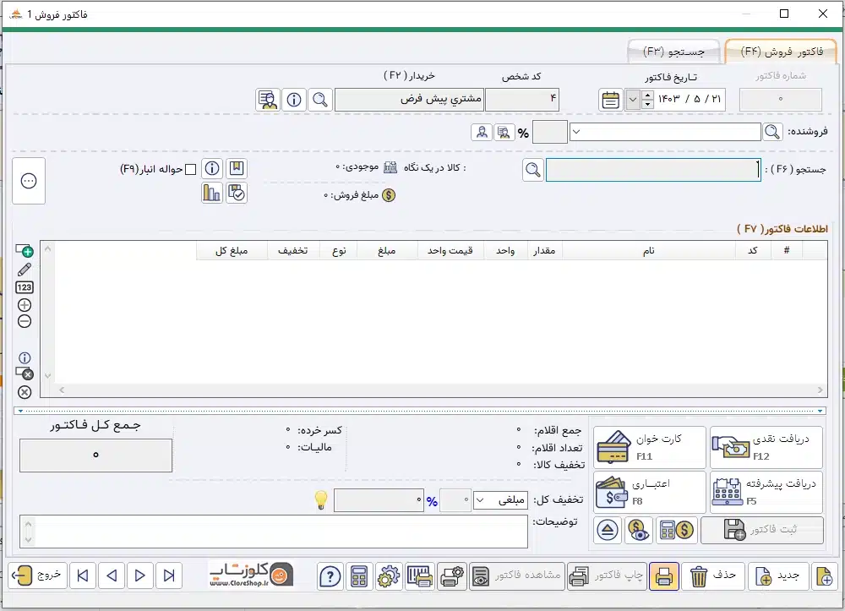Click the 'مبلغ کل' column header

(232, 250)
